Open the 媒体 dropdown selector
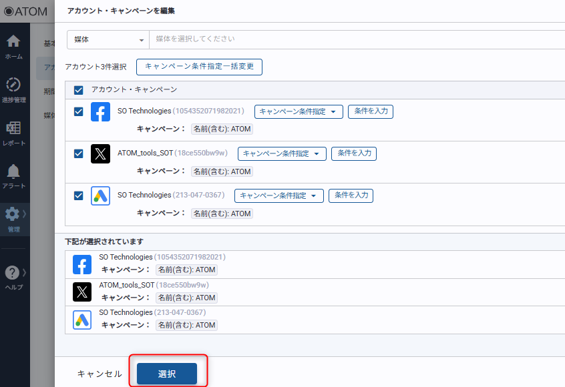Viewport: 565px width, 387px height. pyautogui.click(x=108, y=39)
